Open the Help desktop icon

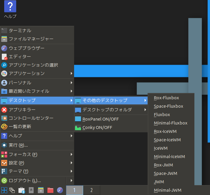click(10, 6)
